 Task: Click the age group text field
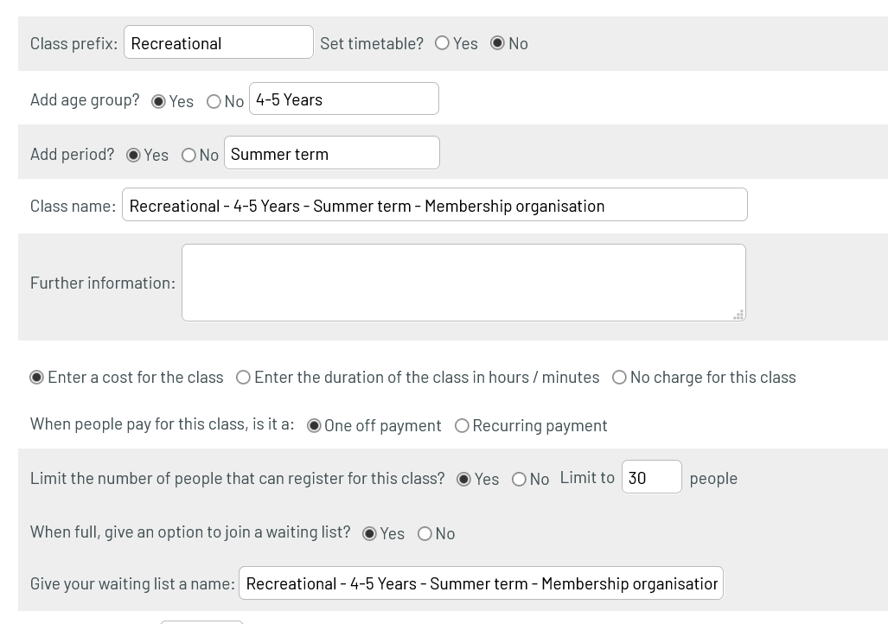click(343, 99)
